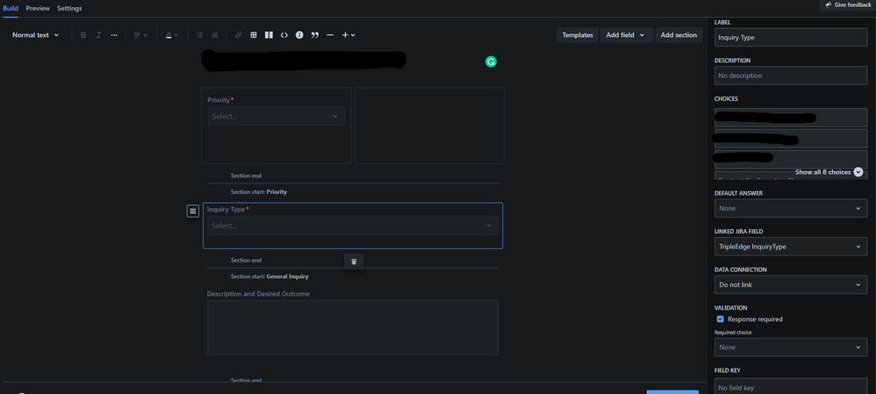Screen dimensions: 876x394
Task: Edit the Description input field
Action: pos(791,75)
